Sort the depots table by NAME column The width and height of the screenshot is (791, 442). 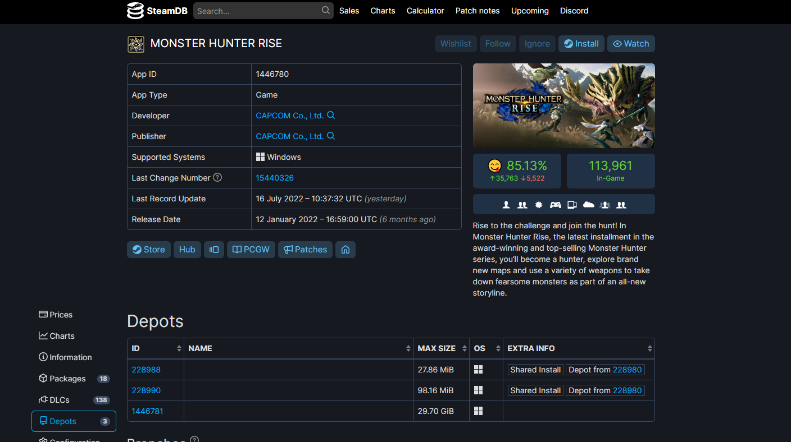coord(298,348)
